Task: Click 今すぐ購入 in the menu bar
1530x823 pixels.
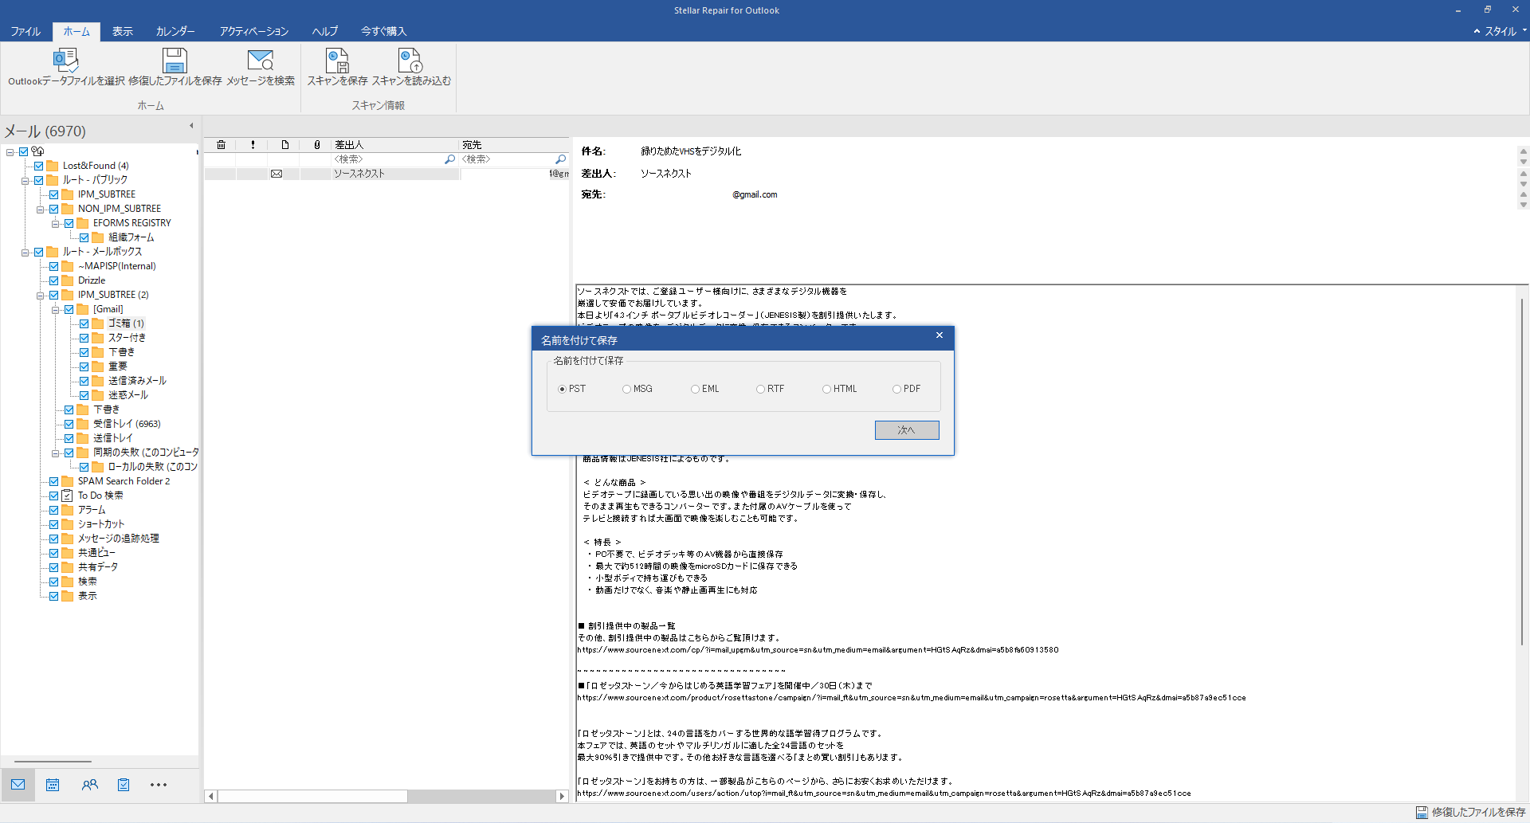Action: (x=383, y=31)
